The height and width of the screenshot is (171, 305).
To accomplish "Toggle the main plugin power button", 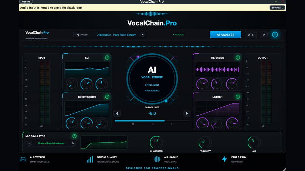I will tap(275, 35).
